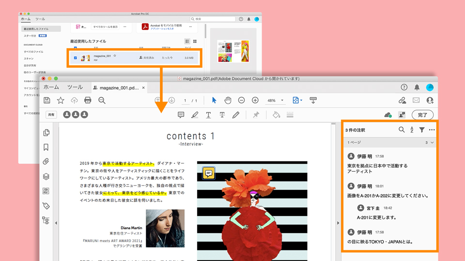Click the pin keep-tool-selected icon
465x261 pixels.
coord(256,115)
